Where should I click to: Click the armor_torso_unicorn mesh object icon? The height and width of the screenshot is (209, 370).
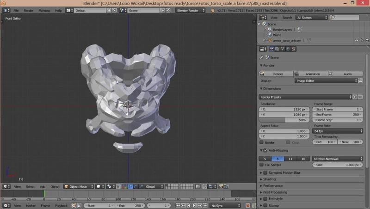pos(269,40)
